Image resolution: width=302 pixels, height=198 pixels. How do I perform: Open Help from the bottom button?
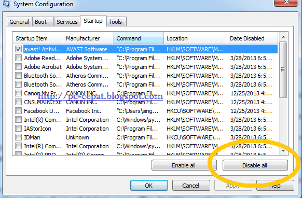(275, 186)
